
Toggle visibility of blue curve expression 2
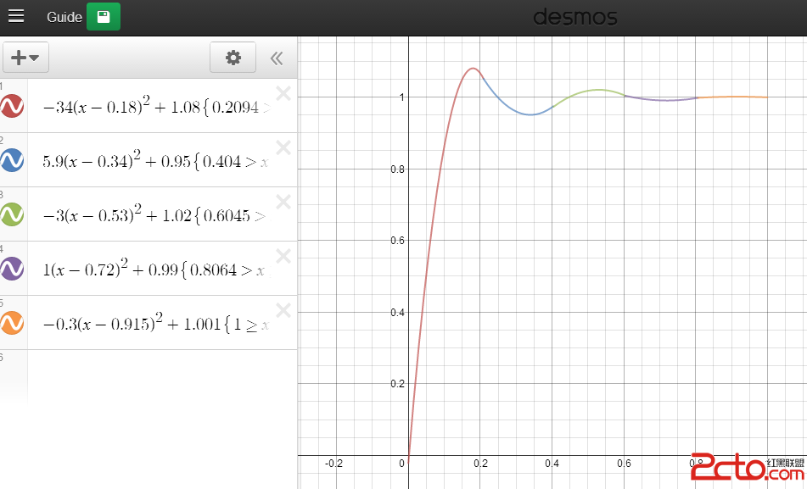(x=12, y=160)
